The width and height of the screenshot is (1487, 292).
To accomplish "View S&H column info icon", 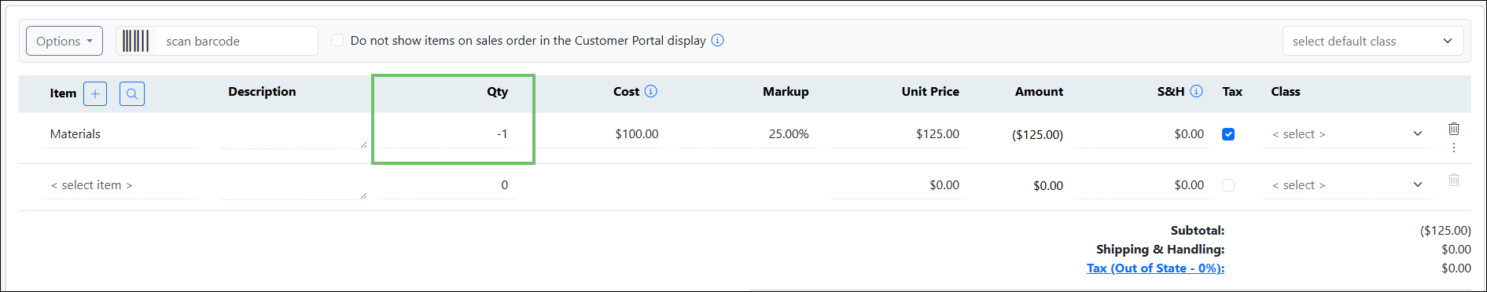I will tap(1197, 91).
